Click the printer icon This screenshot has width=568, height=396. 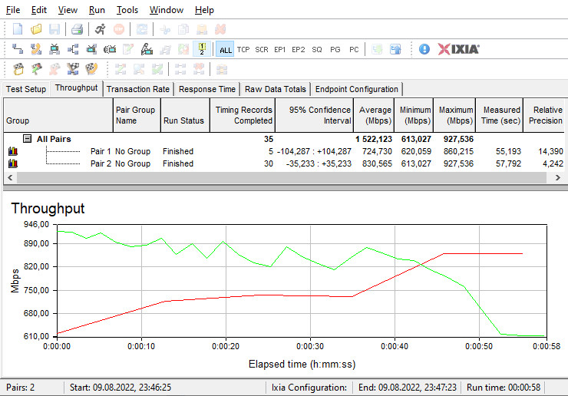78,29
